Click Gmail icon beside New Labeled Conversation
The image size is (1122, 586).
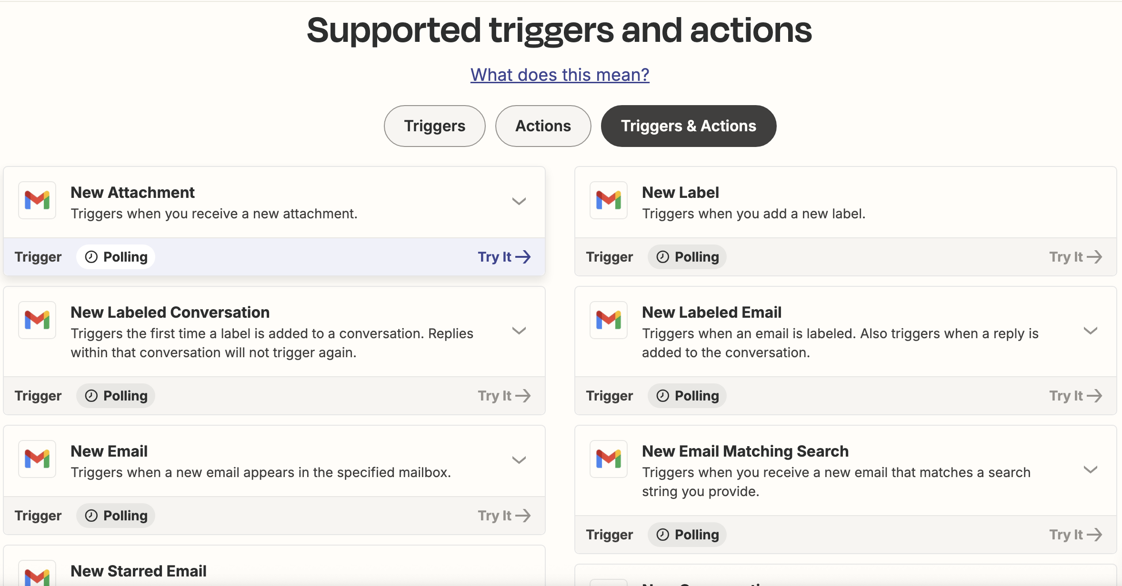coord(37,320)
